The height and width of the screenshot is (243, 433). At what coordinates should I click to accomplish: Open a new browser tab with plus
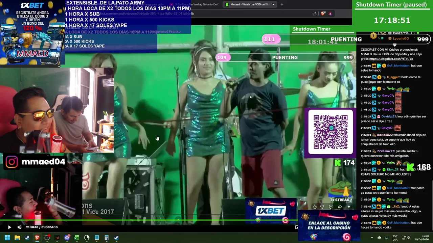282,4
